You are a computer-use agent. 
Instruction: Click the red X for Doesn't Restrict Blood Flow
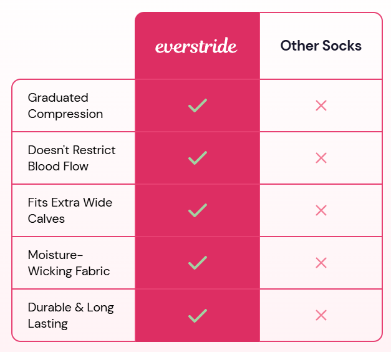tap(321, 158)
